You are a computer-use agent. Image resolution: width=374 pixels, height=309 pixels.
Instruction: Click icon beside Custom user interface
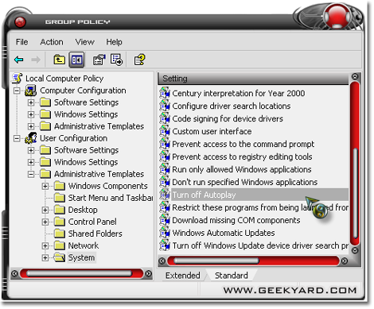pos(165,131)
